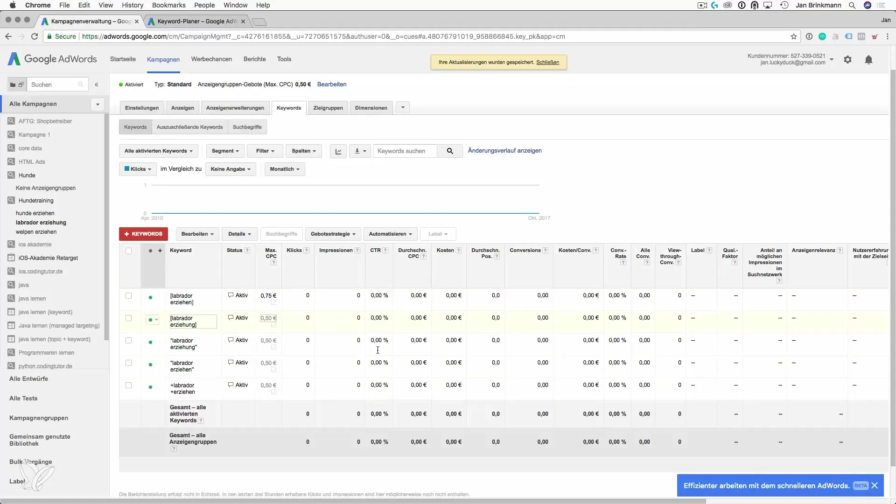Image resolution: width=896 pixels, height=504 pixels.
Task: Toggle status dot of [labrador erziehung] keyword
Action: [153, 320]
